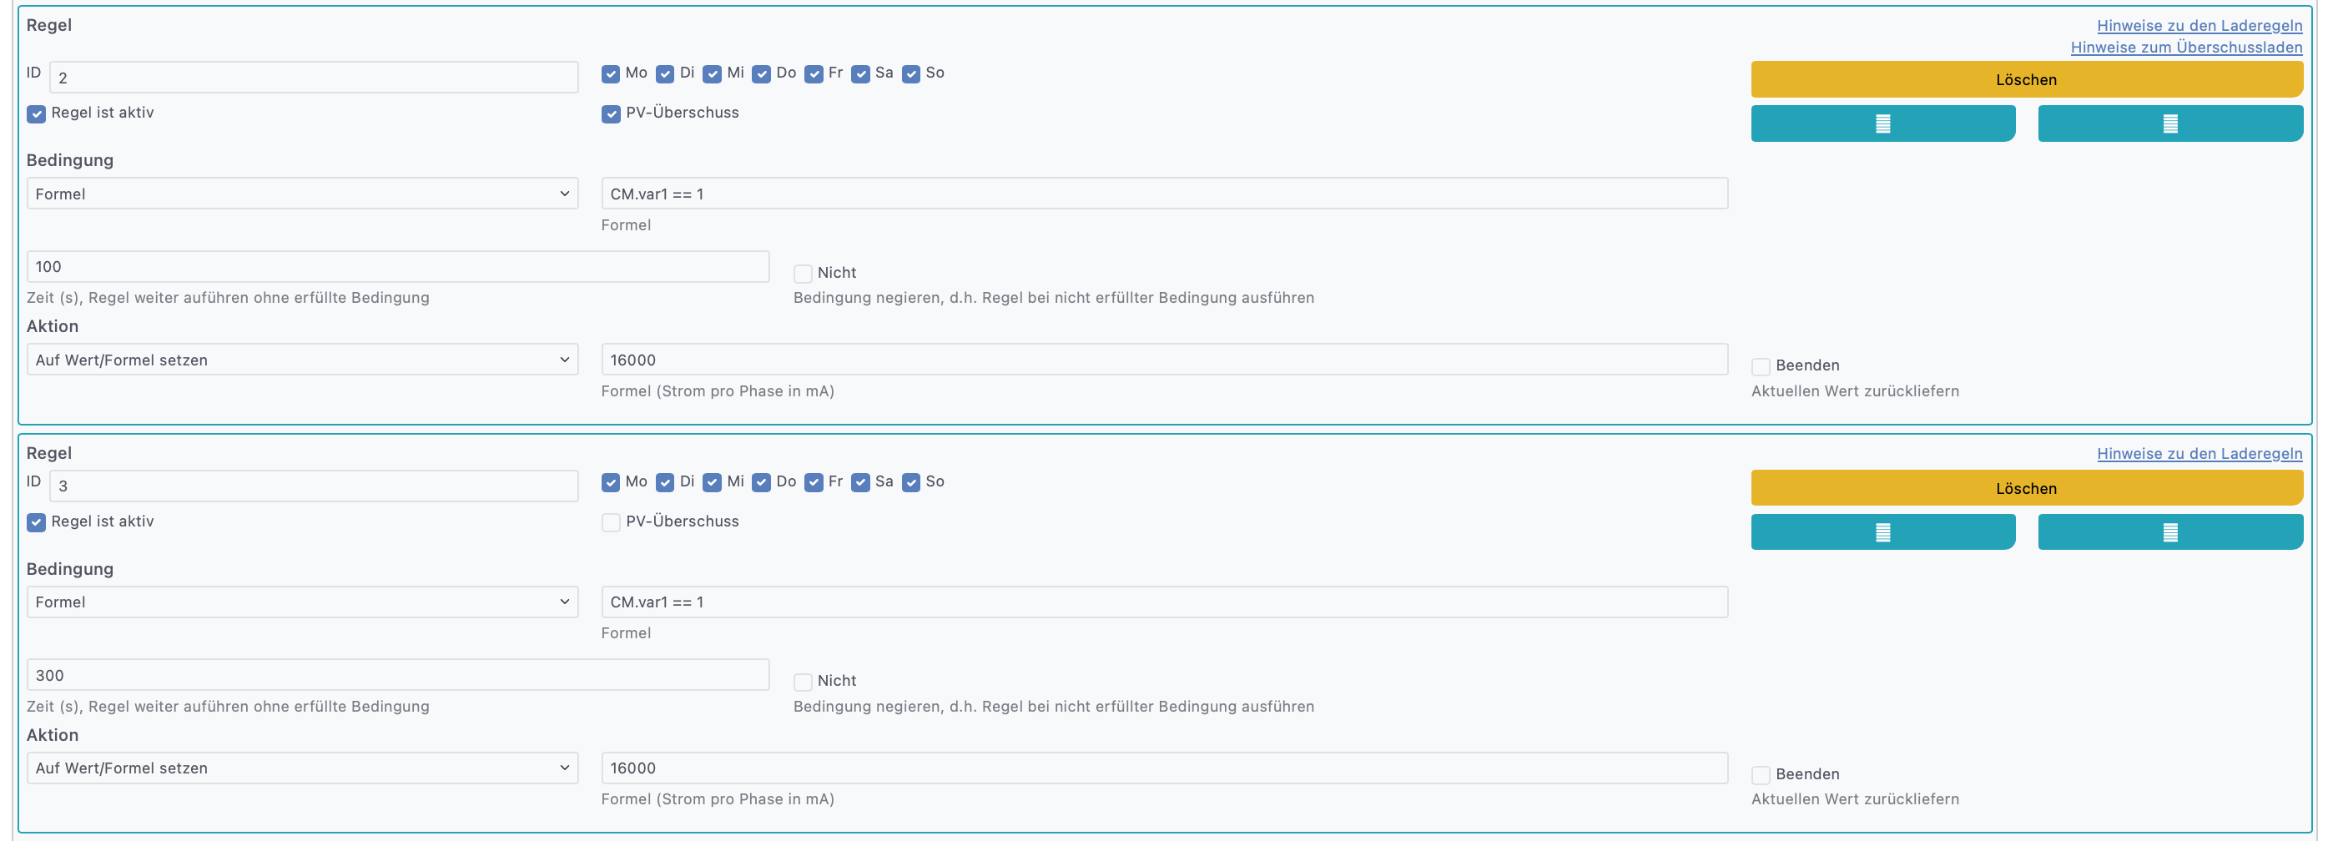Click right teal list-icon button in rule 2

(x=2170, y=123)
